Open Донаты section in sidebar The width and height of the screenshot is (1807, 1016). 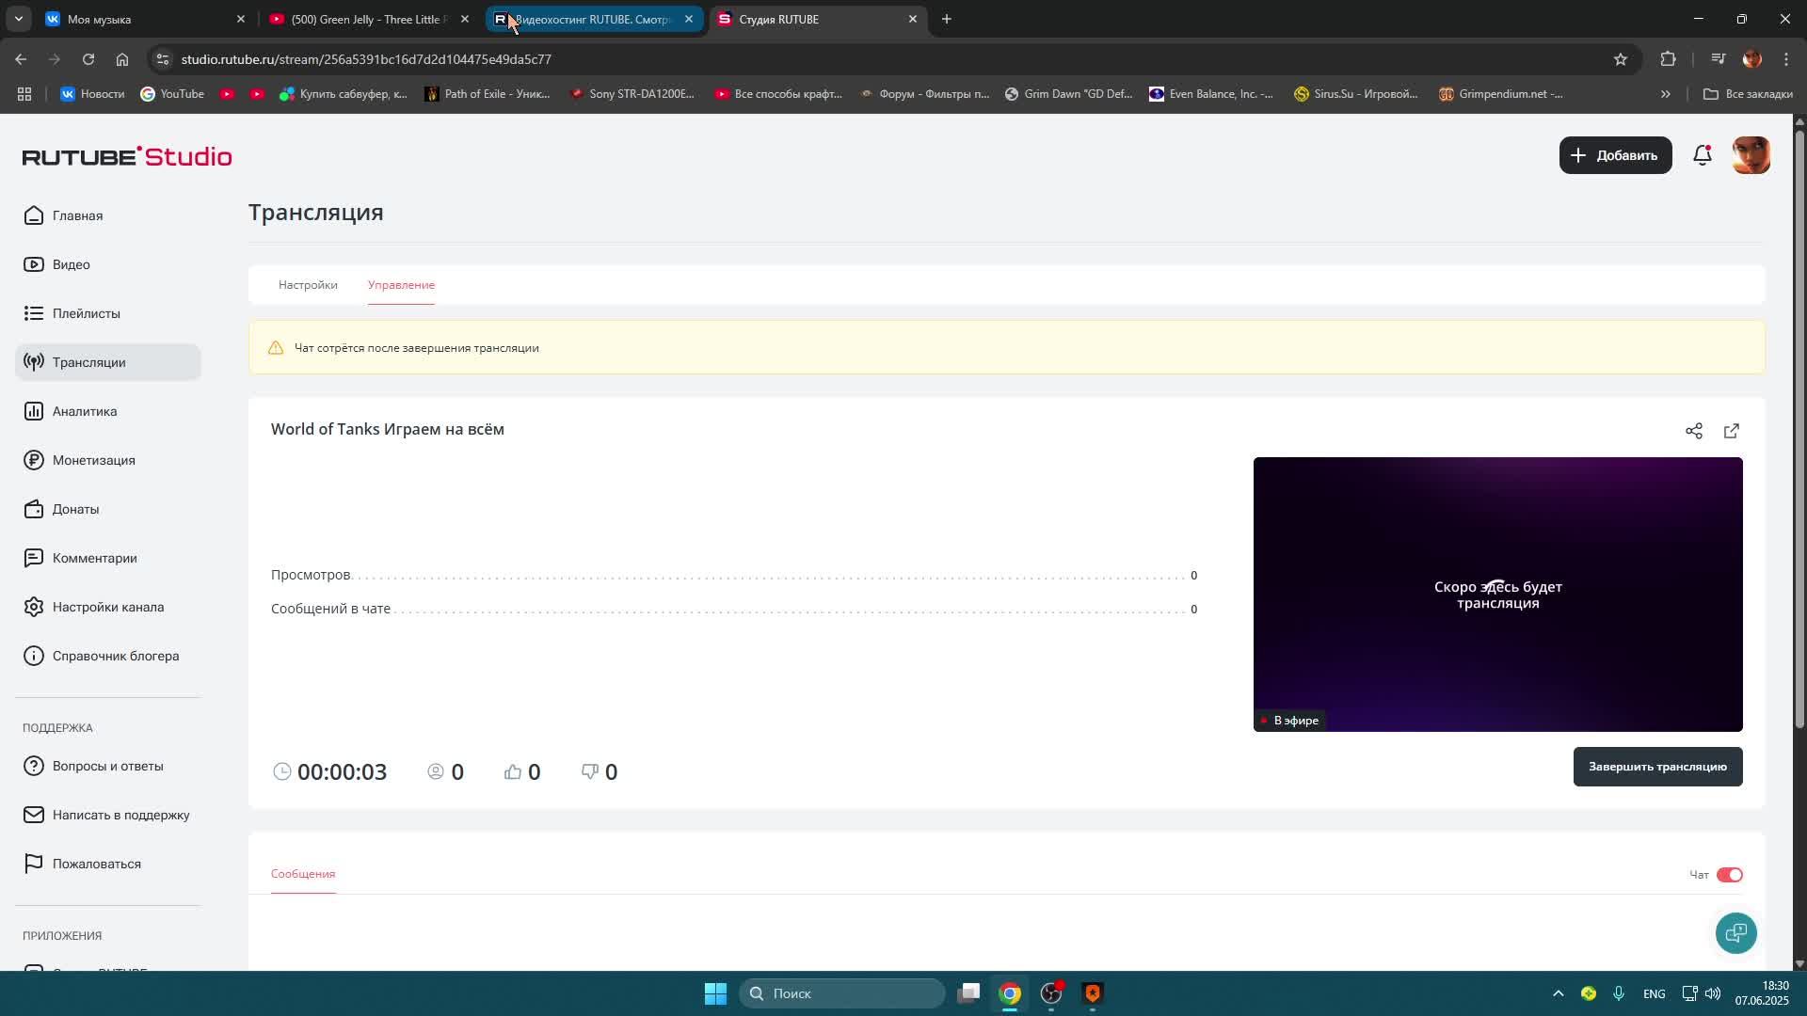pos(75,509)
